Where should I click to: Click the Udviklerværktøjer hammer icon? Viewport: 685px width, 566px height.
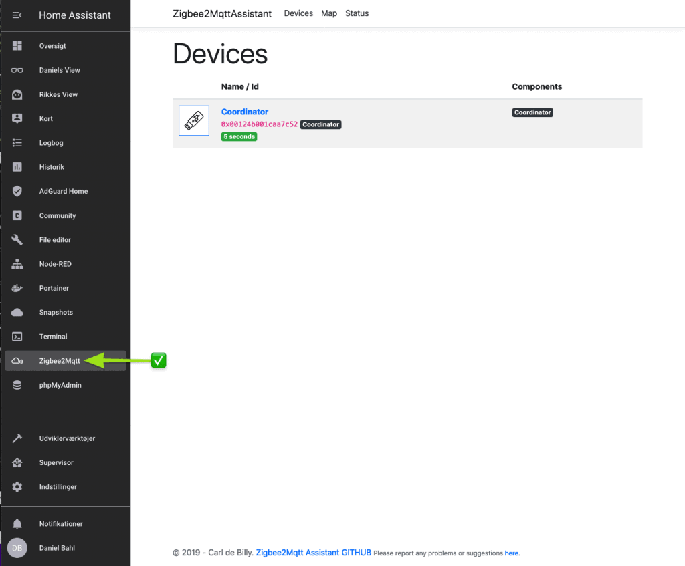(x=17, y=438)
